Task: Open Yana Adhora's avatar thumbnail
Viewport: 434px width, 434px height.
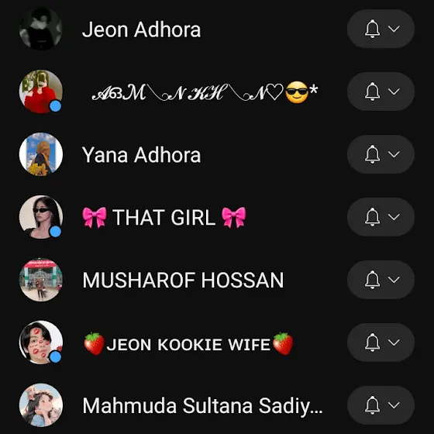Action: point(41,154)
